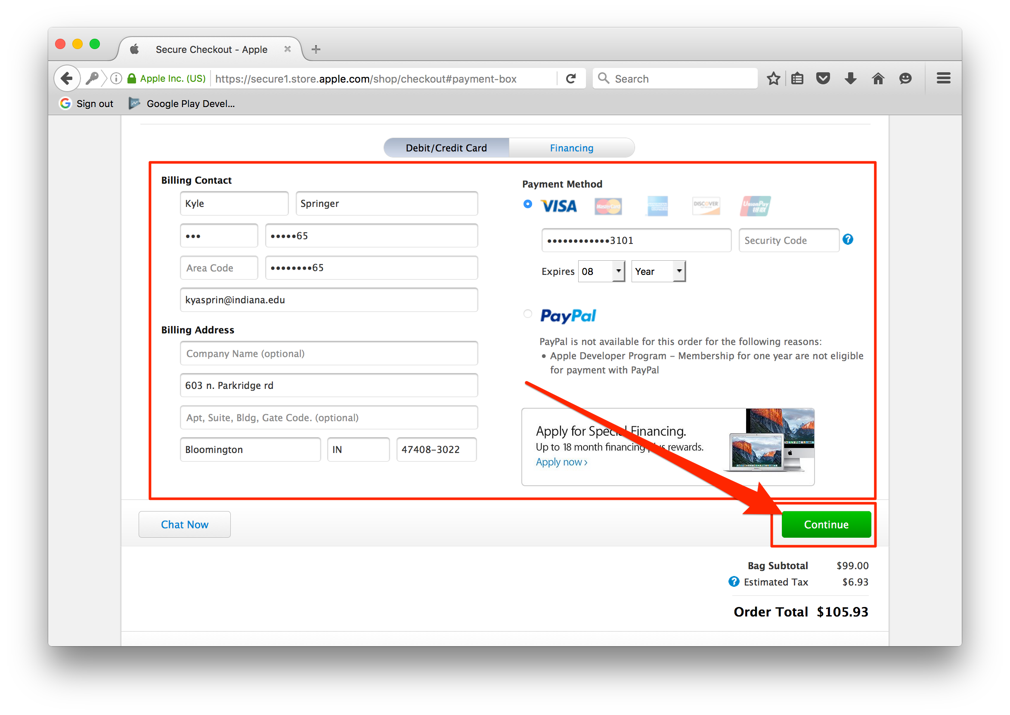This screenshot has width=1010, height=715.
Task: Select the Debit/Credit Card tab
Action: (446, 148)
